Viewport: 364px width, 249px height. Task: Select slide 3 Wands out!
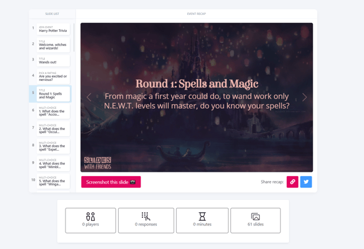coord(53,60)
